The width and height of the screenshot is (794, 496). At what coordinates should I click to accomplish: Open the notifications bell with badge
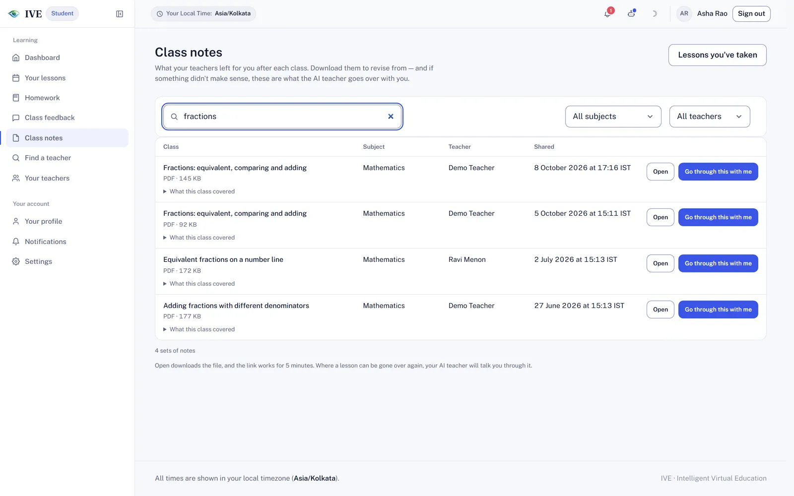608,13
